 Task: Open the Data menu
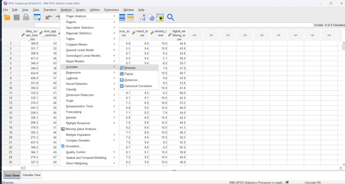pos(36,10)
